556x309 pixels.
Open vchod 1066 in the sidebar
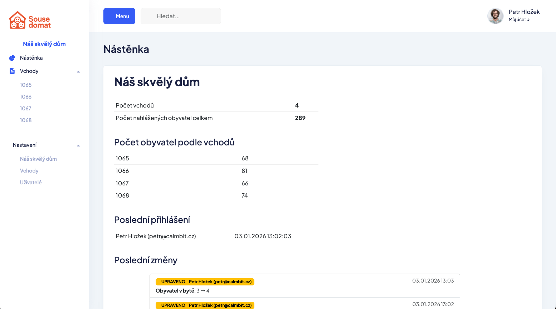pos(26,96)
